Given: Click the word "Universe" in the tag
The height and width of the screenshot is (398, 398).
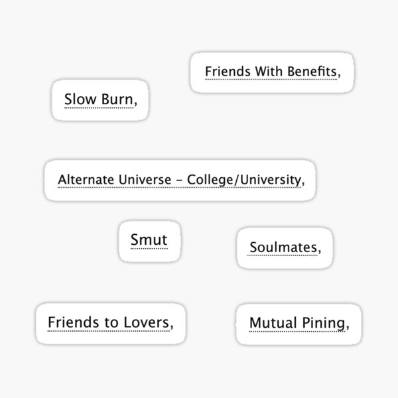Looking at the screenshot, I should click(145, 180).
